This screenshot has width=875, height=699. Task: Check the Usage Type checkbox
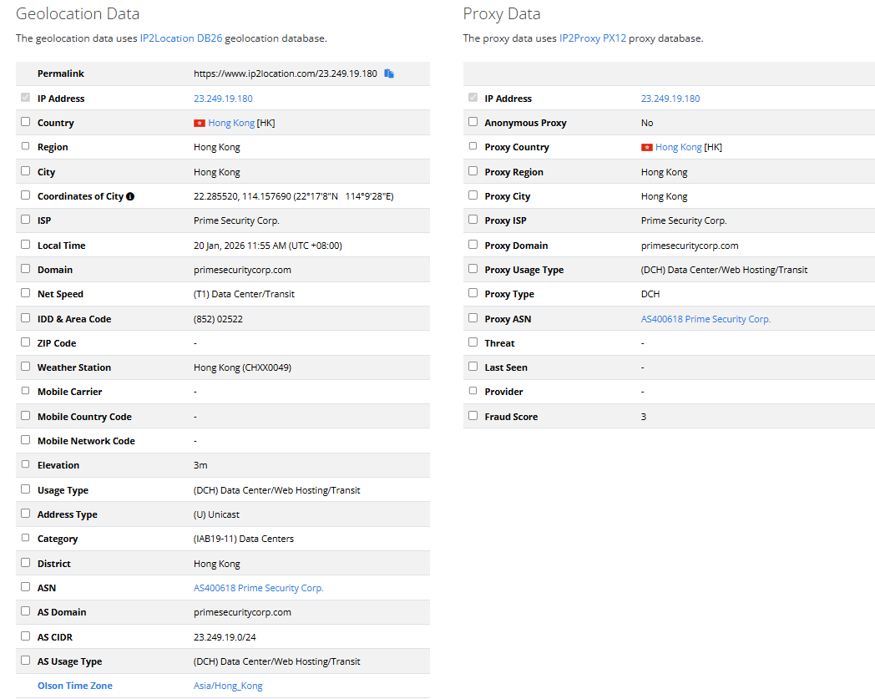pos(26,489)
